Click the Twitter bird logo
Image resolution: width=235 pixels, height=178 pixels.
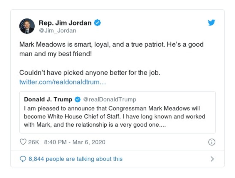pyautogui.click(x=211, y=23)
